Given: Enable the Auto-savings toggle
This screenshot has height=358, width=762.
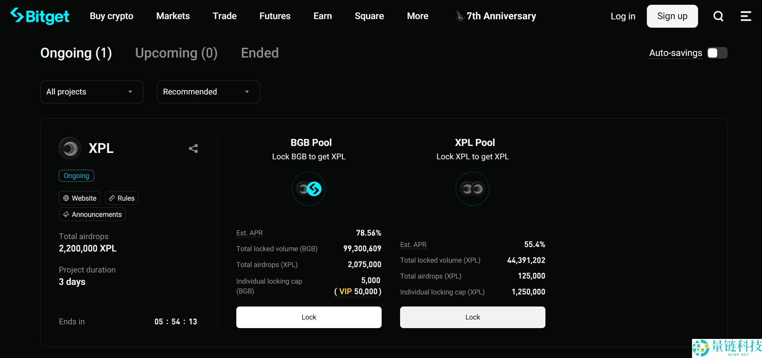Looking at the screenshot, I should (x=717, y=53).
